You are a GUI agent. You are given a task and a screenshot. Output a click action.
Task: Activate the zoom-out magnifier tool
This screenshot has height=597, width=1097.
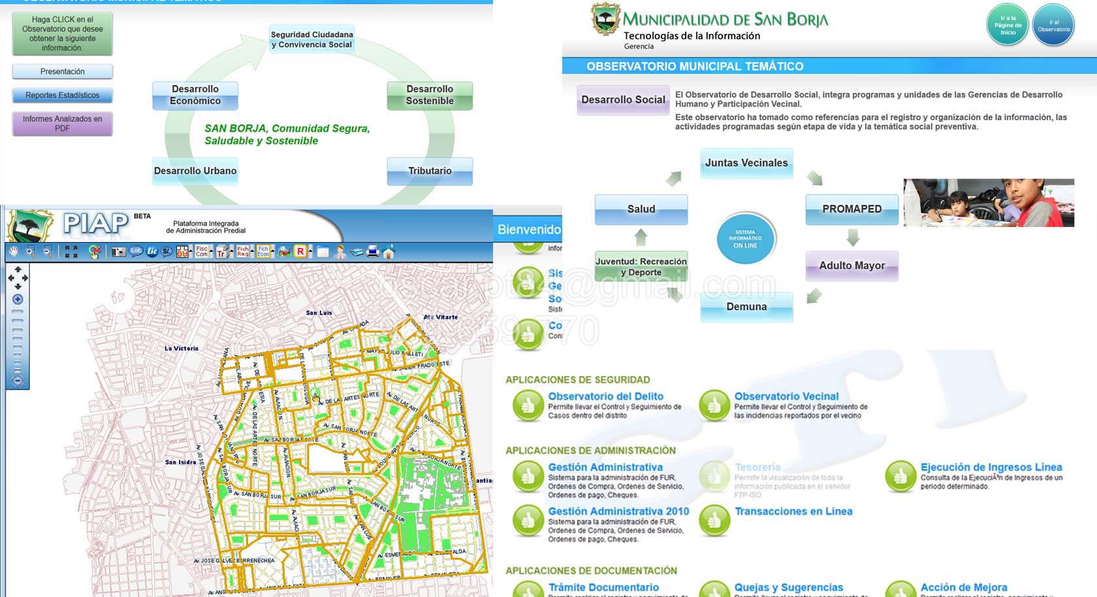(48, 251)
